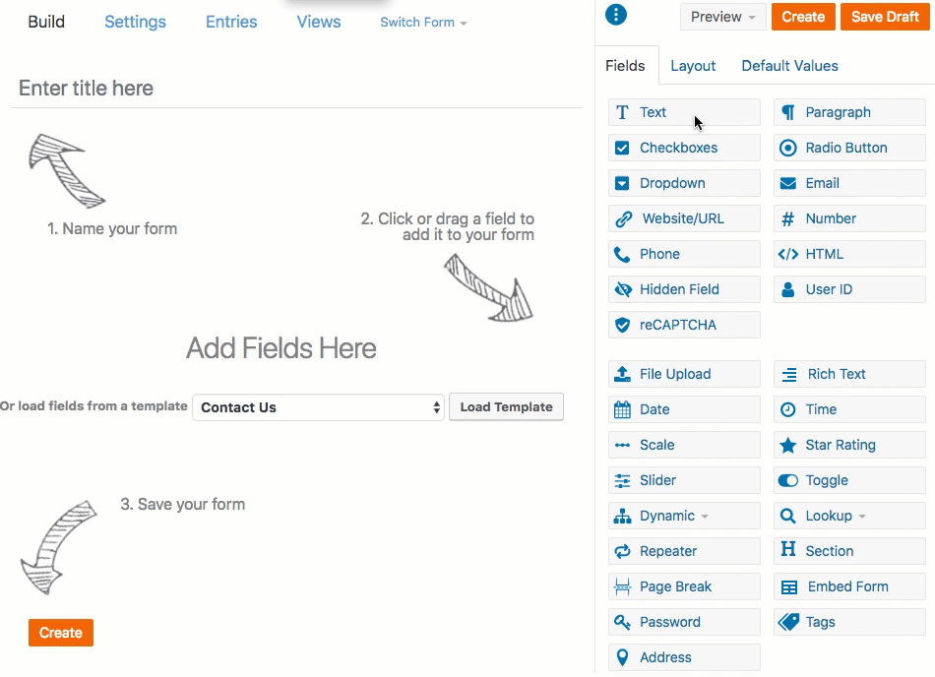Screen dimensions: 935x677
Task: Add a Text field to the form
Action: pyautogui.click(x=683, y=112)
